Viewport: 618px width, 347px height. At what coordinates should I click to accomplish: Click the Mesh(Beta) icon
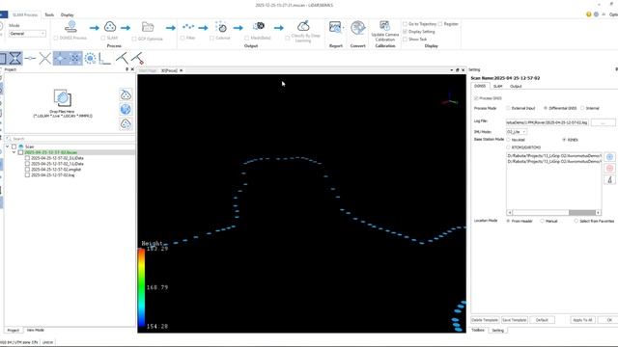(x=259, y=26)
